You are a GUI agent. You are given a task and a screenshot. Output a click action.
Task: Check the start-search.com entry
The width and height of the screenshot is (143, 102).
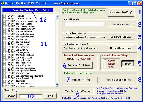tap(4, 57)
